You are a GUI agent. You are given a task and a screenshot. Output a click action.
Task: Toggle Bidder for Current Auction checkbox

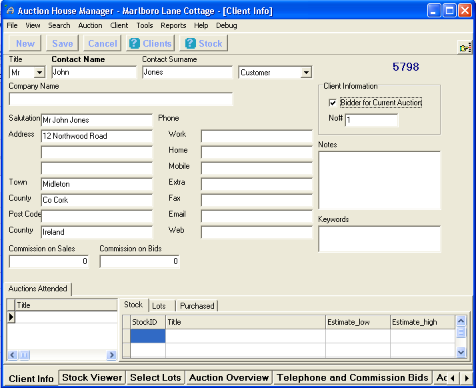click(x=333, y=103)
